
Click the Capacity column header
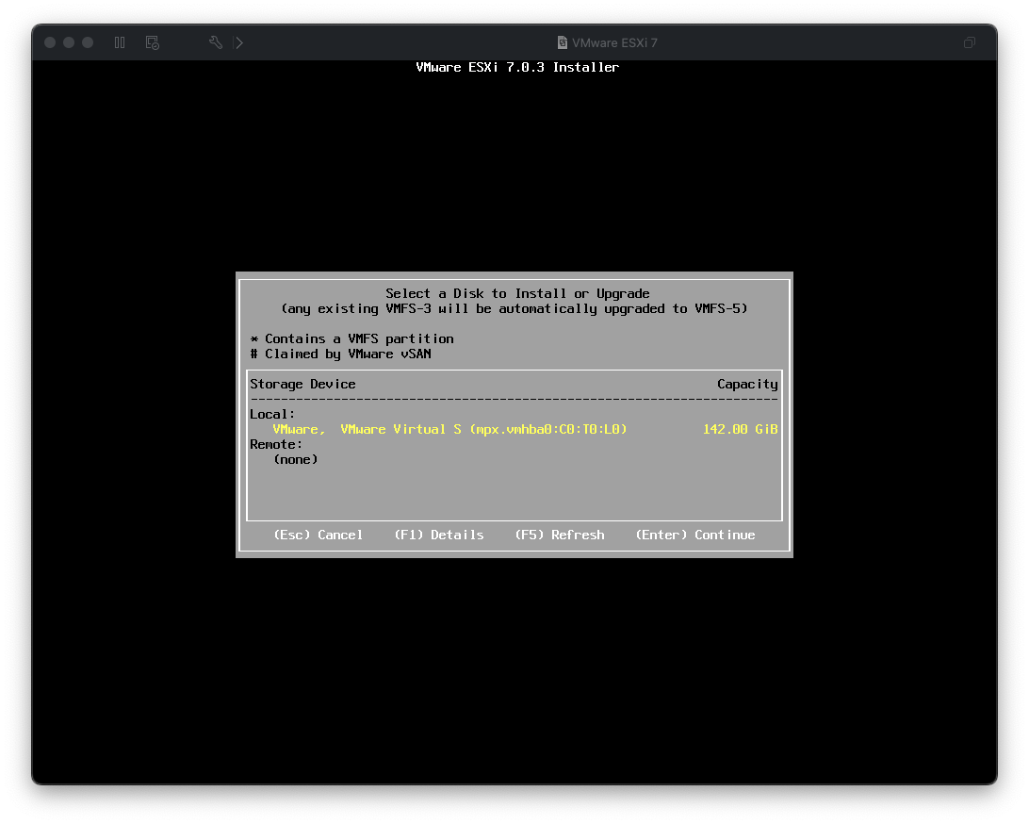pyautogui.click(x=747, y=384)
